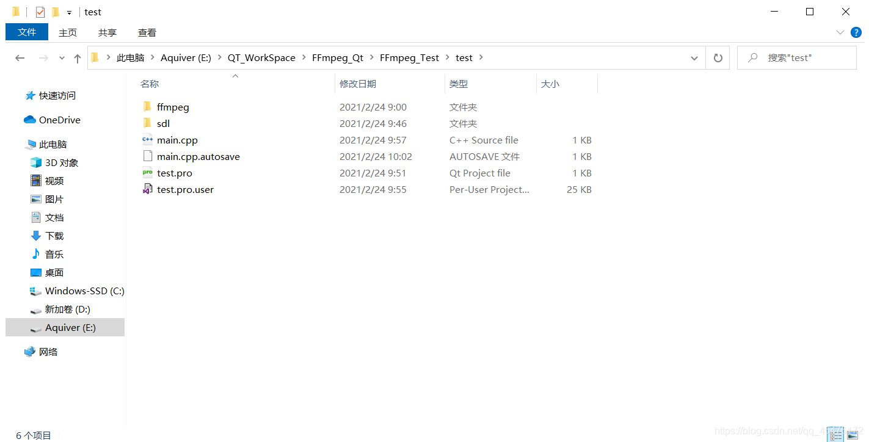869x442 pixels.
Task: Toggle the 名称 column sort arrow
Action: (x=235, y=76)
